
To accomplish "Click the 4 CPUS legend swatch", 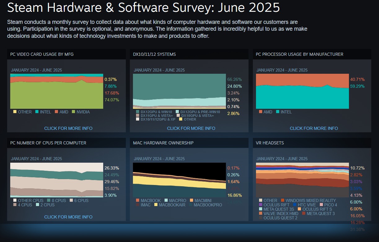I will pyautogui.click(x=15, y=205).
